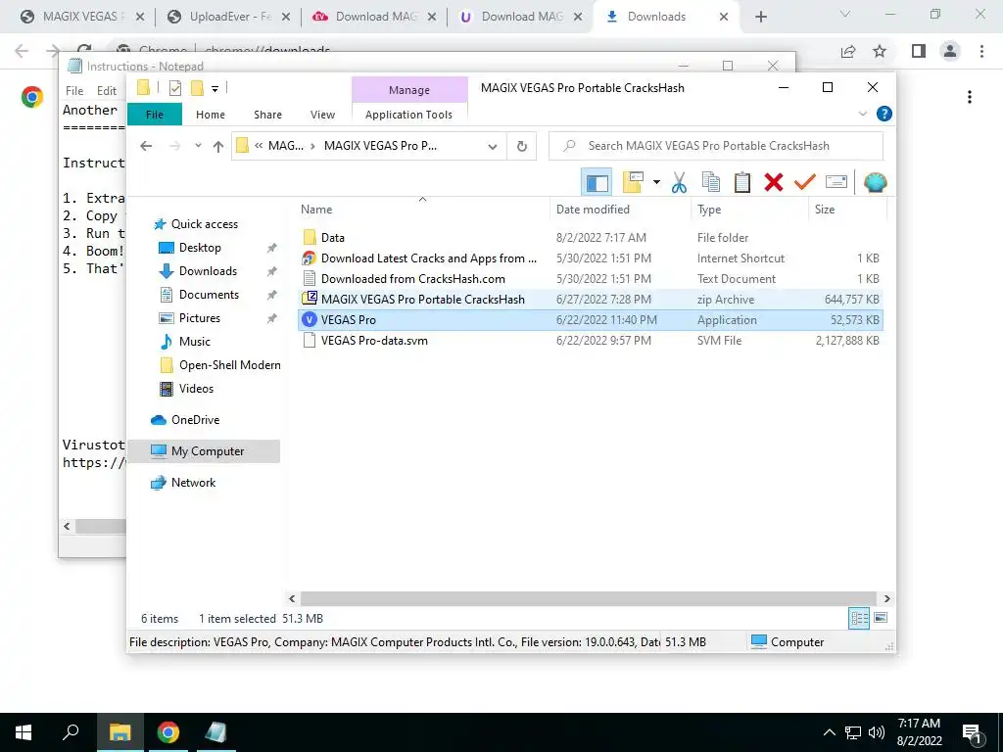1003x752 pixels.
Task: Sort by Name column header
Action: pyautogui.click(x=422, y=210)
